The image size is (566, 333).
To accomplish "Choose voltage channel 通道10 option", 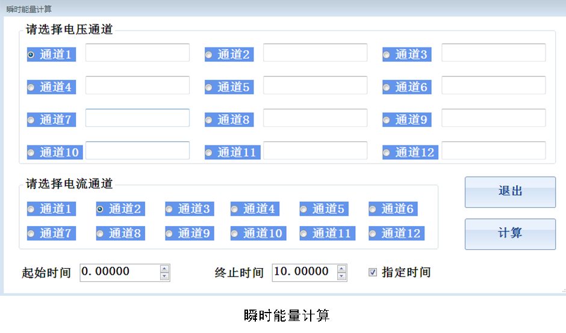I will (31, 153).
